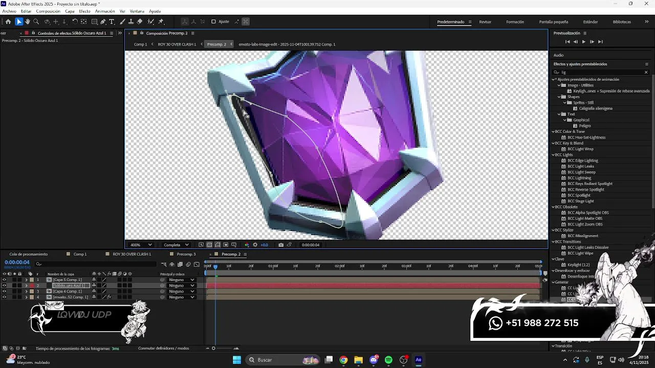Take a snapshot with the camera icon

click(281, 245)
